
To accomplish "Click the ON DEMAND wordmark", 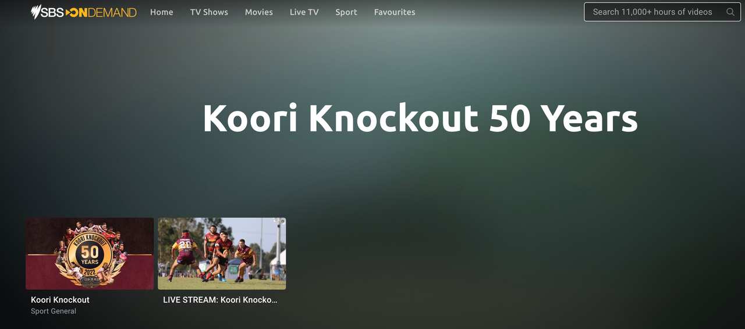I will click(x=101, y=12).
